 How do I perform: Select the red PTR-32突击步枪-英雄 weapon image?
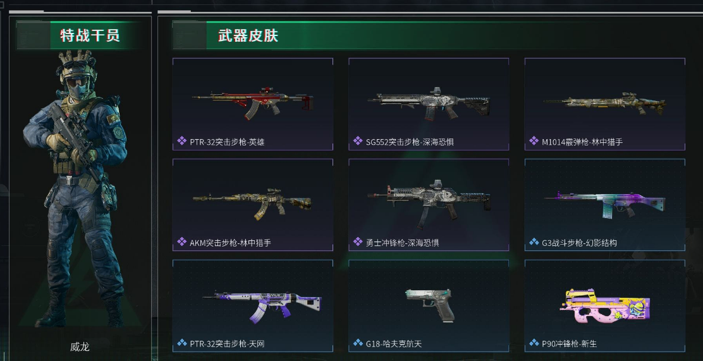(x=253, y=102)
